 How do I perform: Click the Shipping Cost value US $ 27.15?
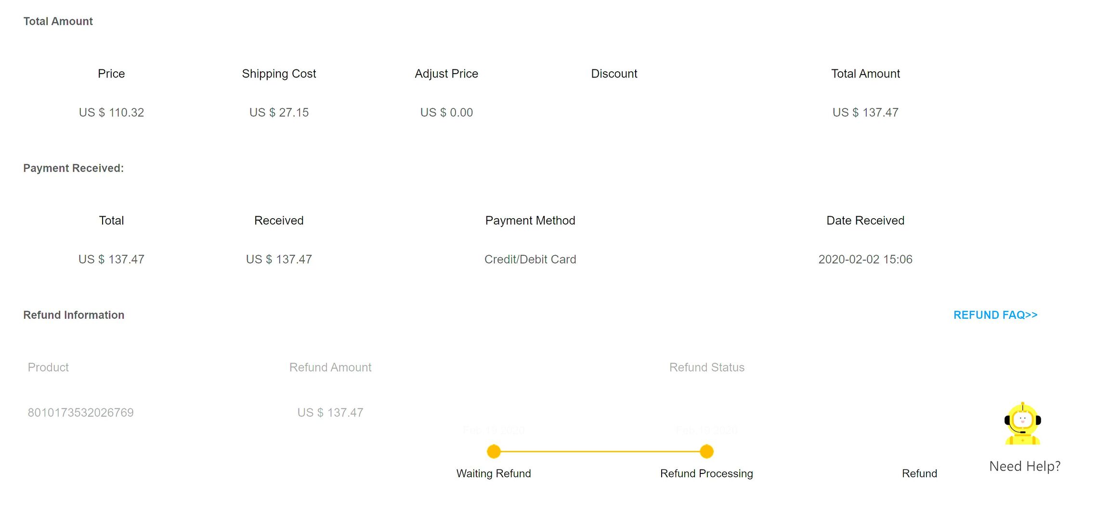tap(279, 112)
